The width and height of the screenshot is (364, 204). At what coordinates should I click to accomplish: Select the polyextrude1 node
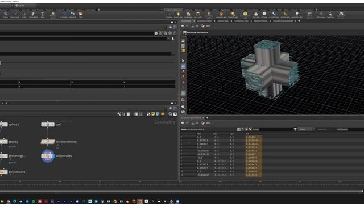click(x=4, y=172)
